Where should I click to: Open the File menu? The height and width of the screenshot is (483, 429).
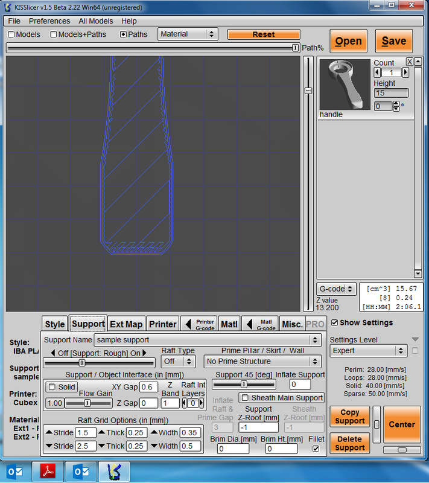tap(14, 21)
